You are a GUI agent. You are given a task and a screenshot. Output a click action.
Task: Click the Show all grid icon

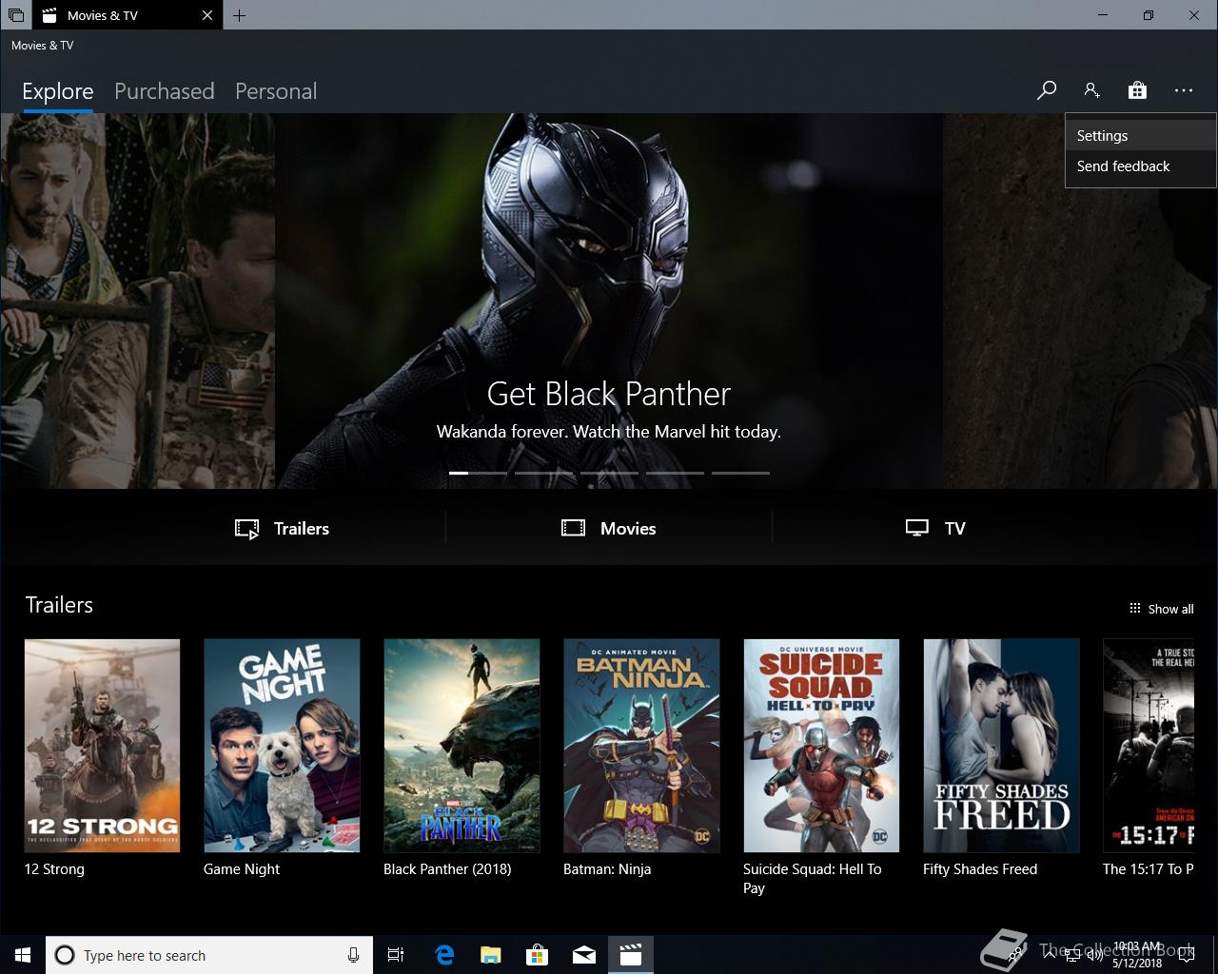point(1134,609)
